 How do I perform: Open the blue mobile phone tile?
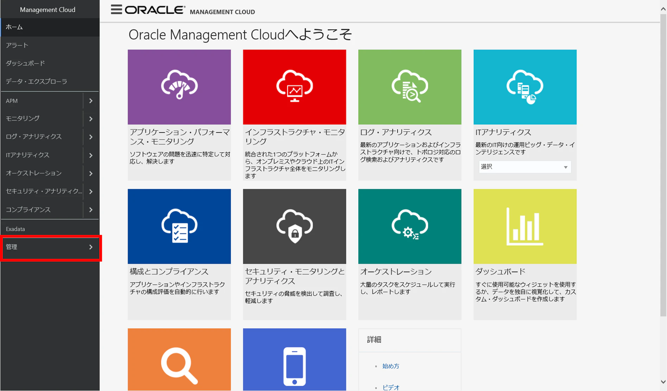click(295, 359)
